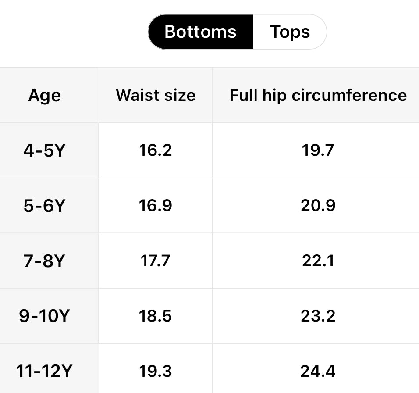419x393 pixels.
Task: Click the 19.7 hip circumference cell
Action: point(318,150)
